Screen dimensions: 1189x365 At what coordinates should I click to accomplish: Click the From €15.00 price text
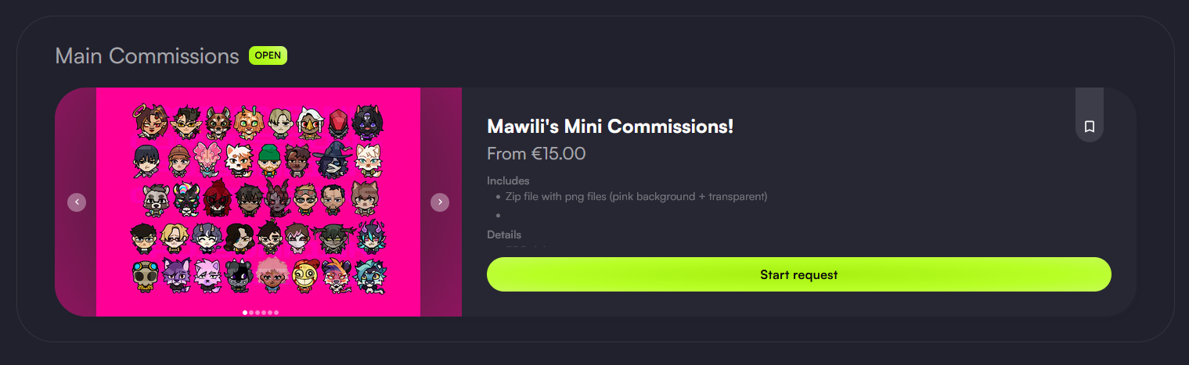pyautogui.click(x=536, y=154)
